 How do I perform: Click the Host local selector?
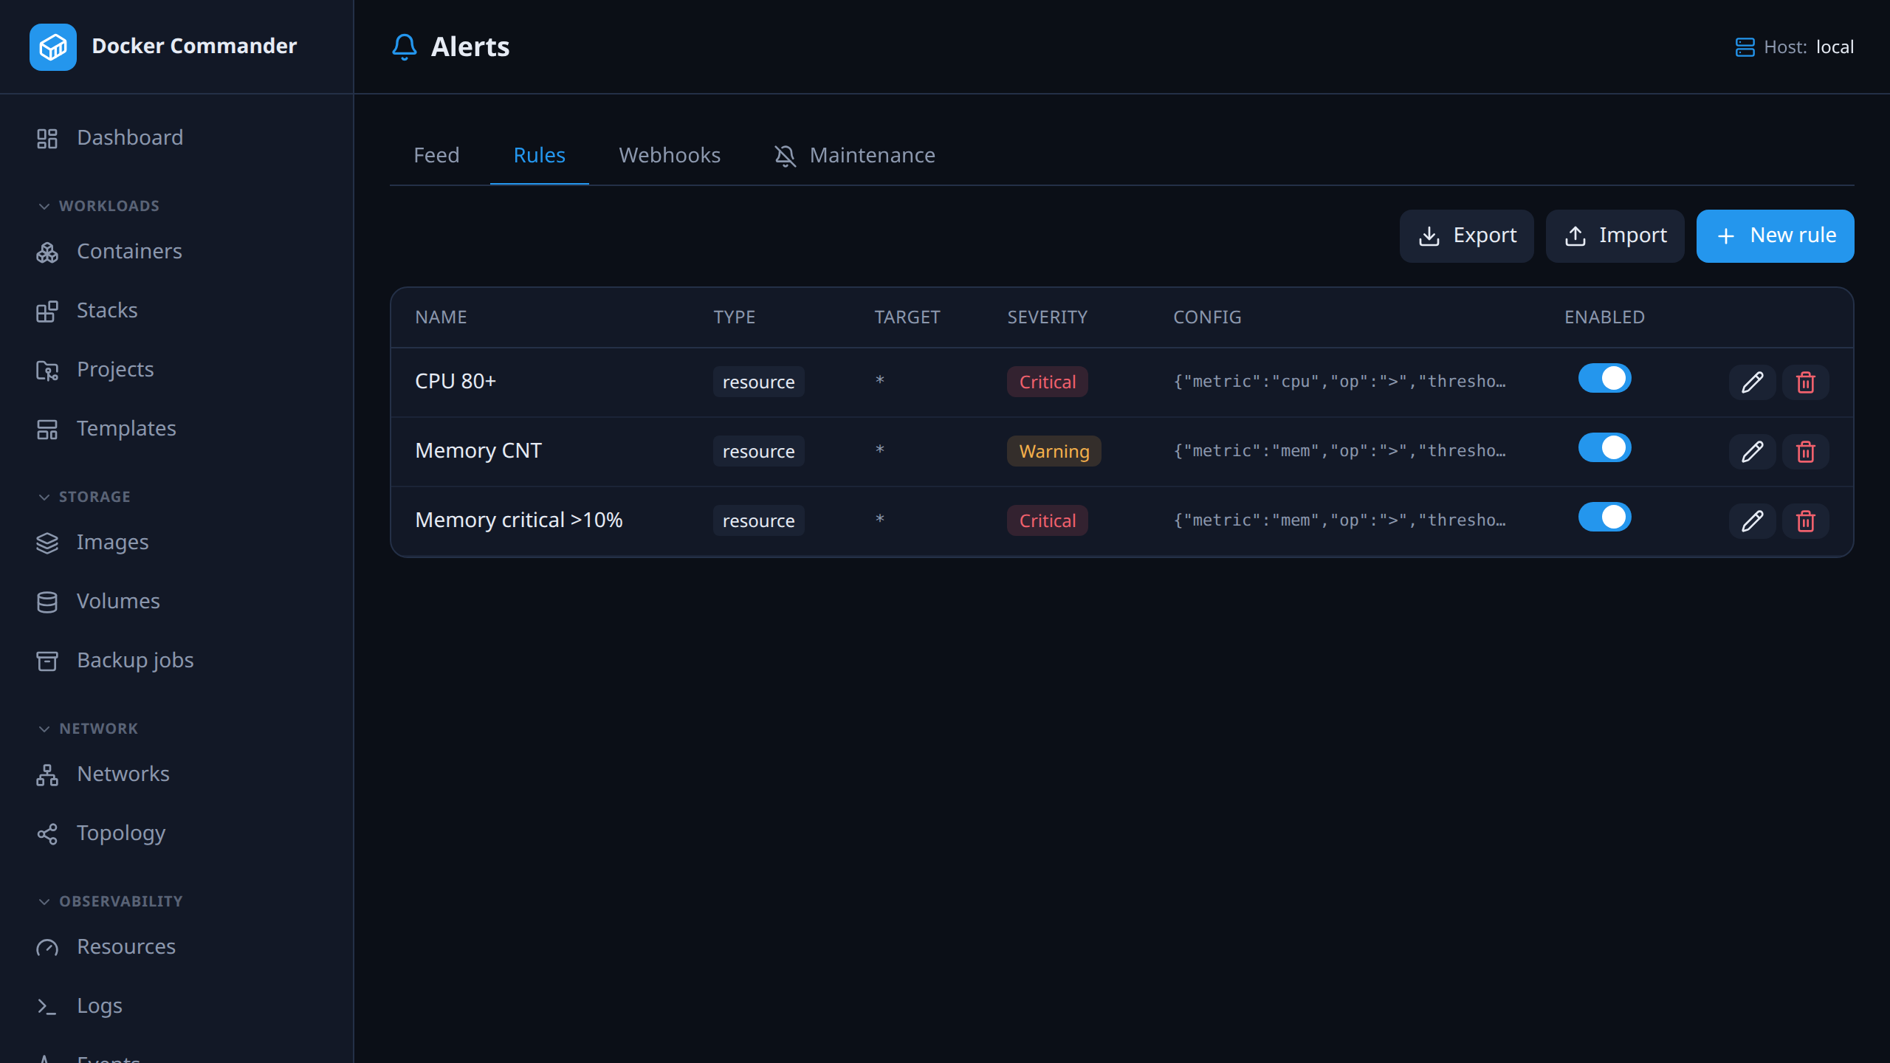pyautogui.click(x=1794, y=47)
